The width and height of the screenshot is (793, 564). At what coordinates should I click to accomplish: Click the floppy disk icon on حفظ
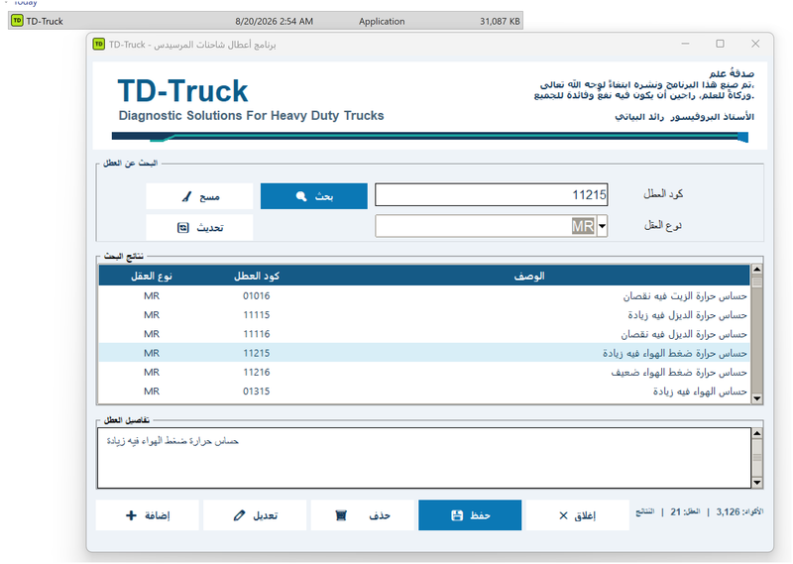(x=457, y=514)
